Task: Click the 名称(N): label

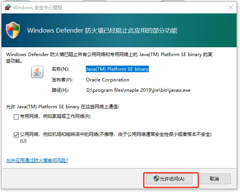Action: (60, 69)
